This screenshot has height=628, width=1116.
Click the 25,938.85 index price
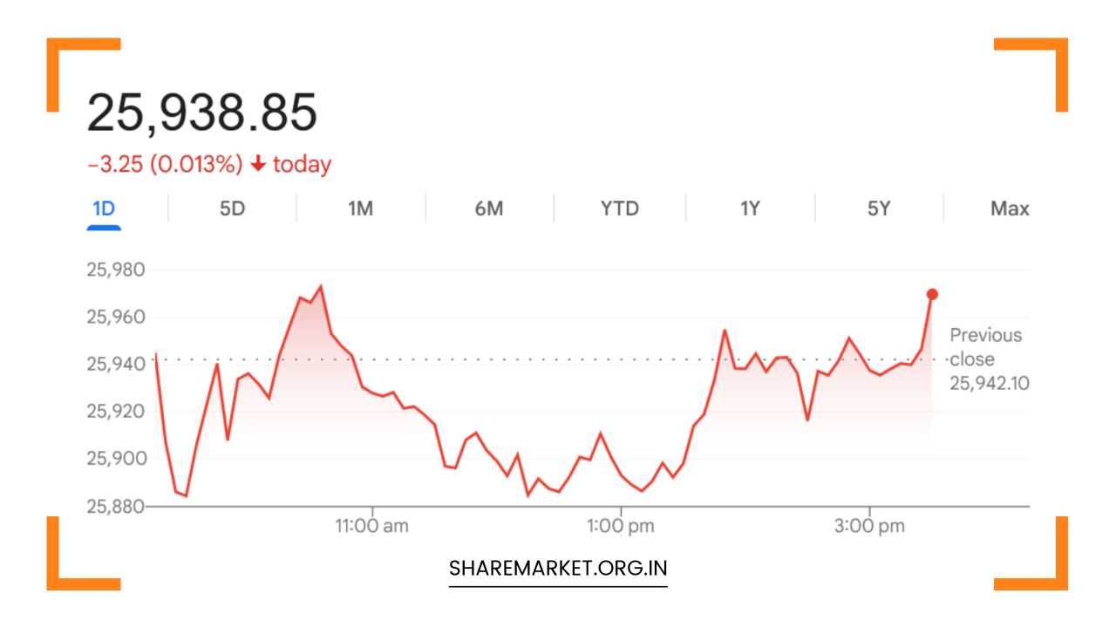202,113
